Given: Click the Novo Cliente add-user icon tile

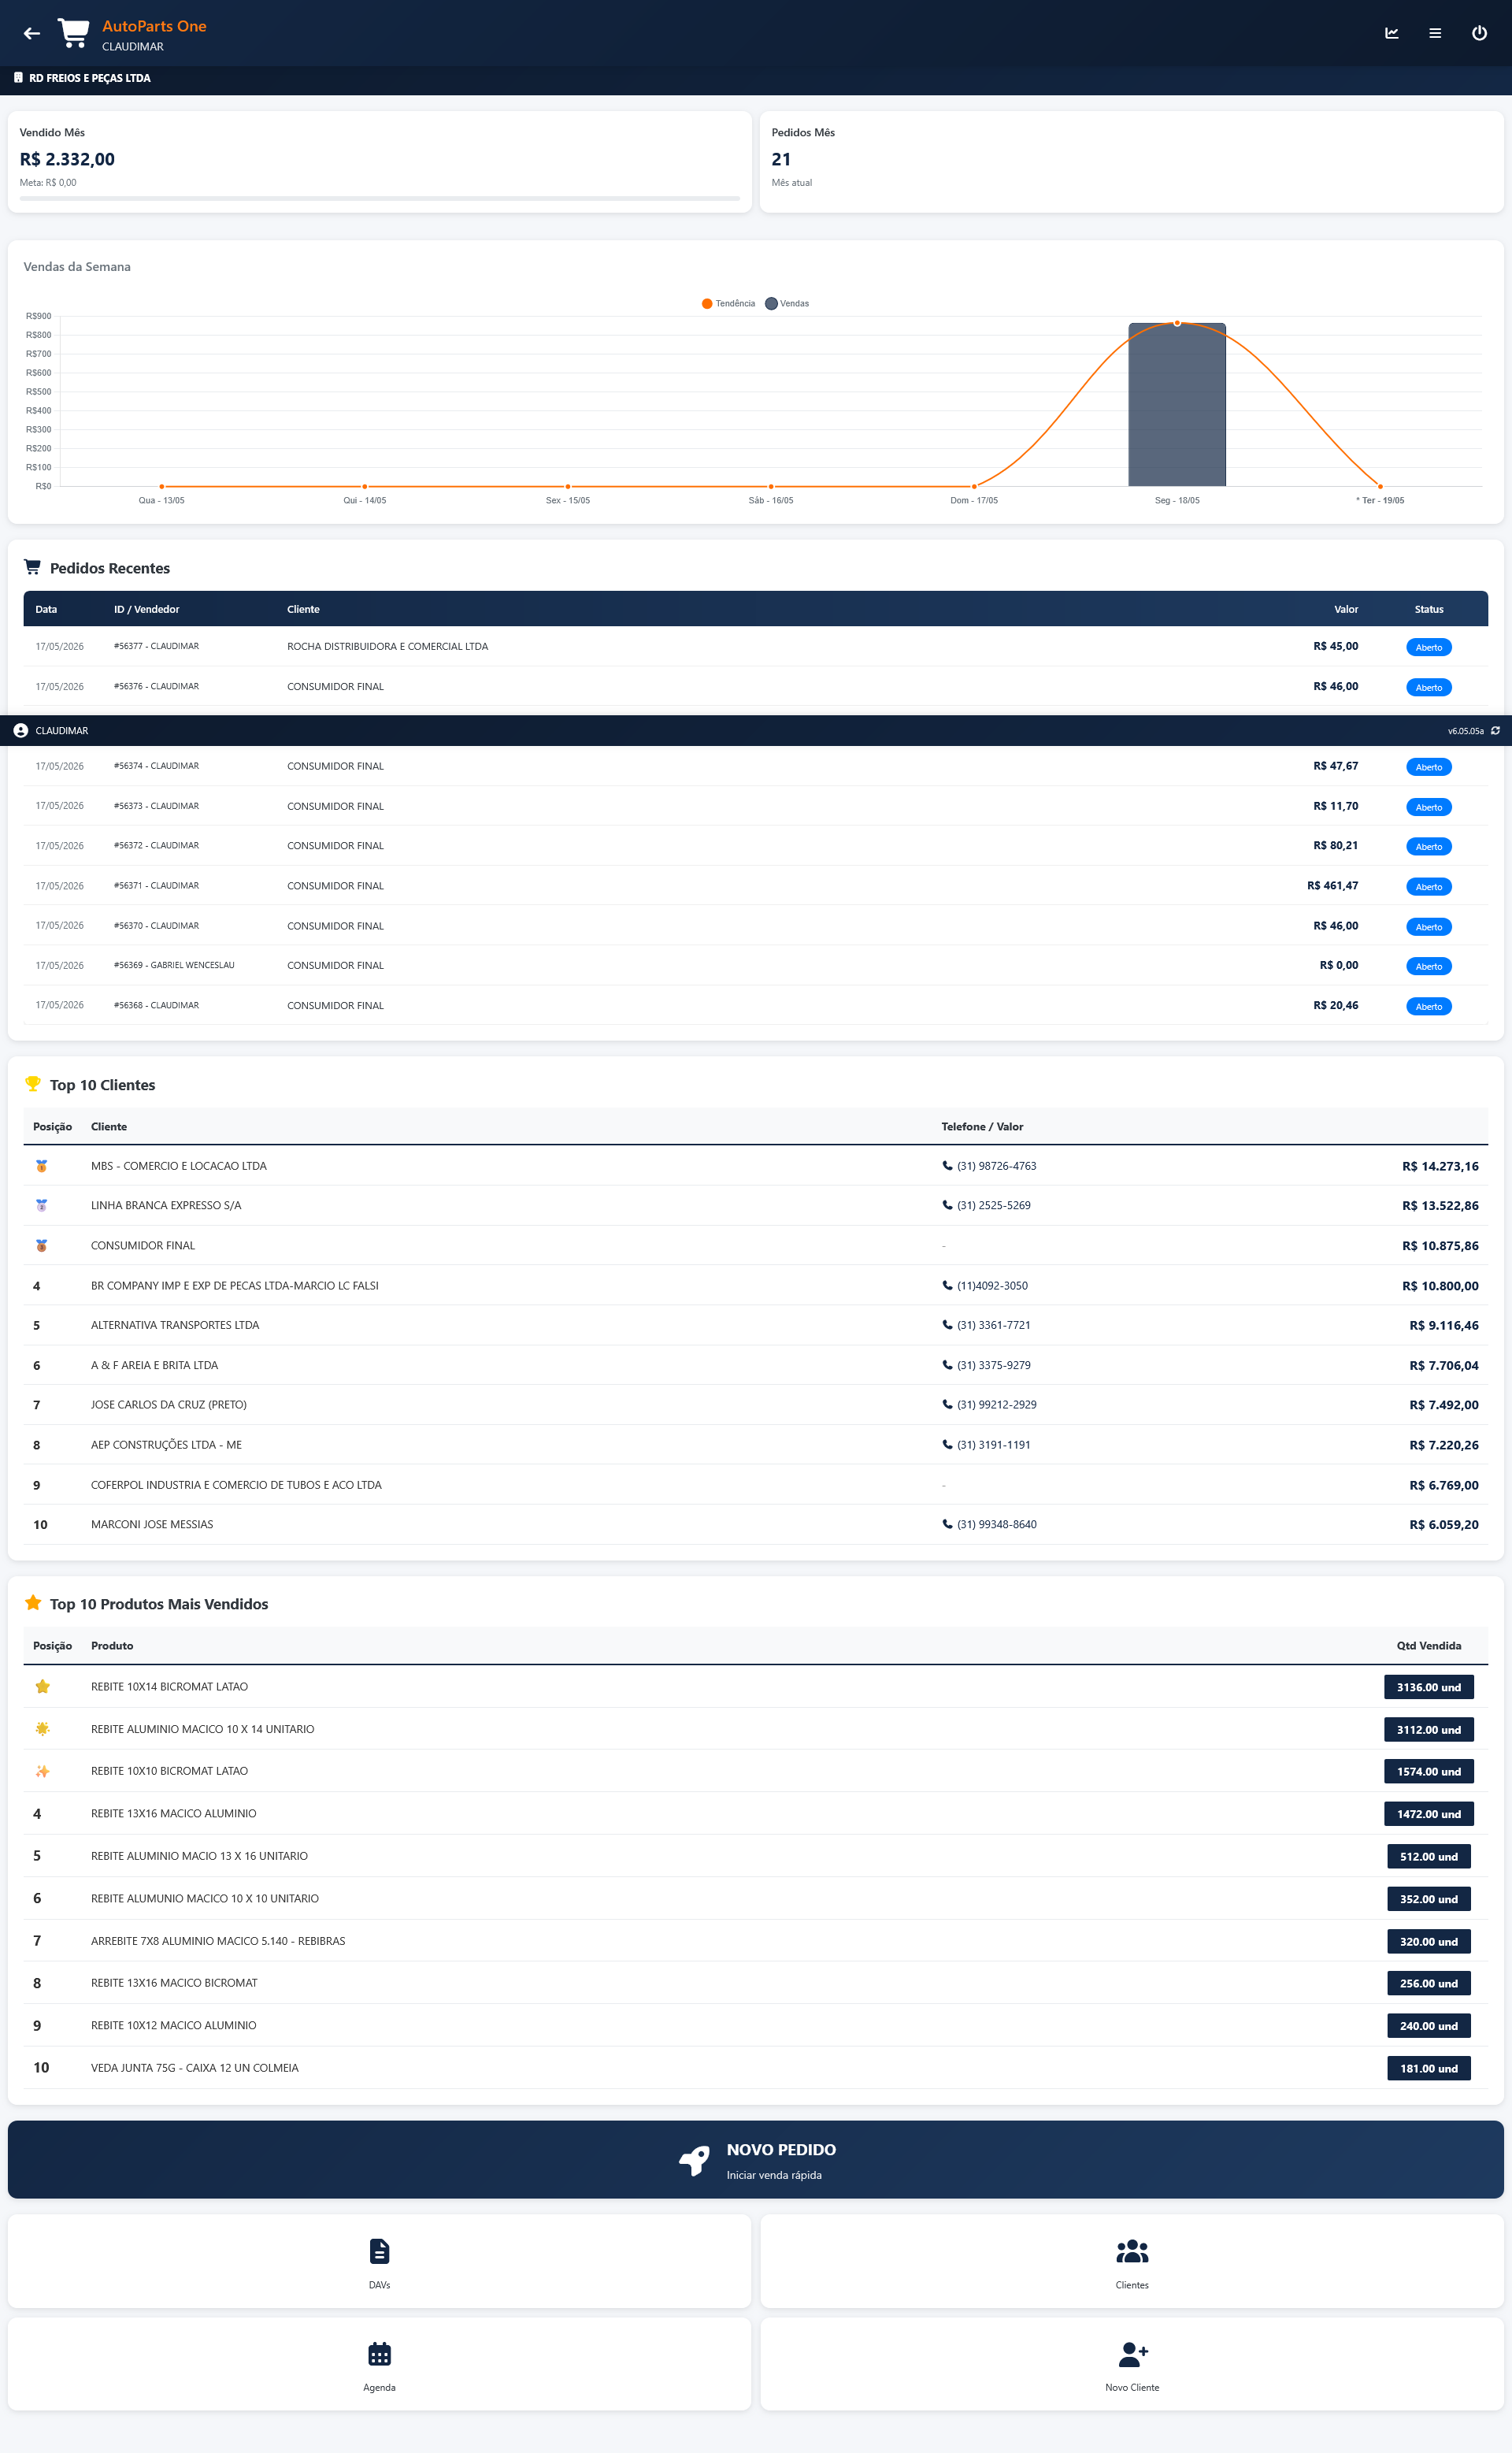Looking at the screenshot, I should [x=1132, y=2364].
